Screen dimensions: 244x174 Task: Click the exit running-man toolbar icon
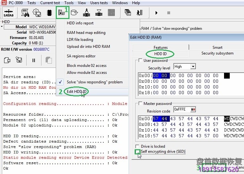click(139, 13)
